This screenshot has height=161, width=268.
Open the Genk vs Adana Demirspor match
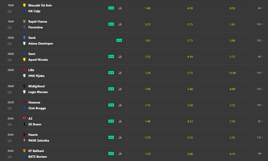coord(41,41)
